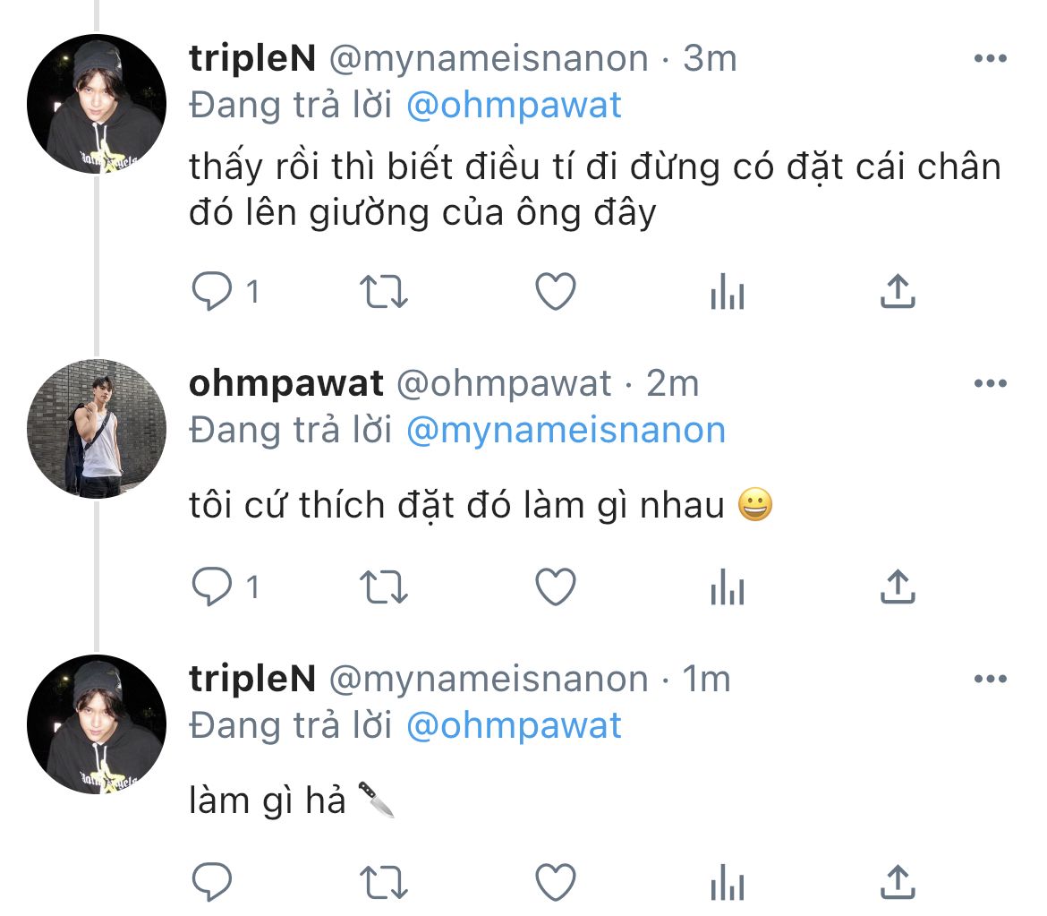View analytics of first tripleN tweet
1047x916 pixels.
(x=727, y=292)
